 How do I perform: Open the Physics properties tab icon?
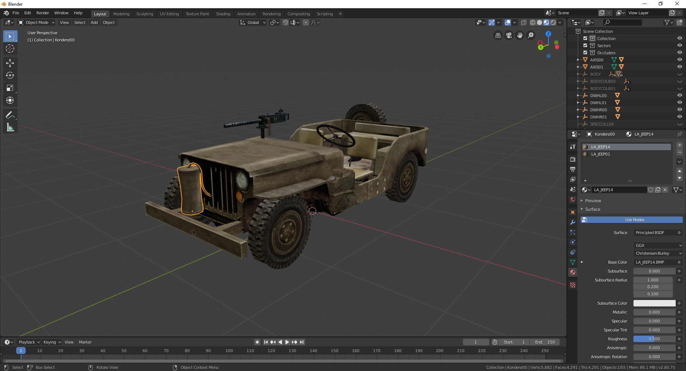tap(573, 242)
